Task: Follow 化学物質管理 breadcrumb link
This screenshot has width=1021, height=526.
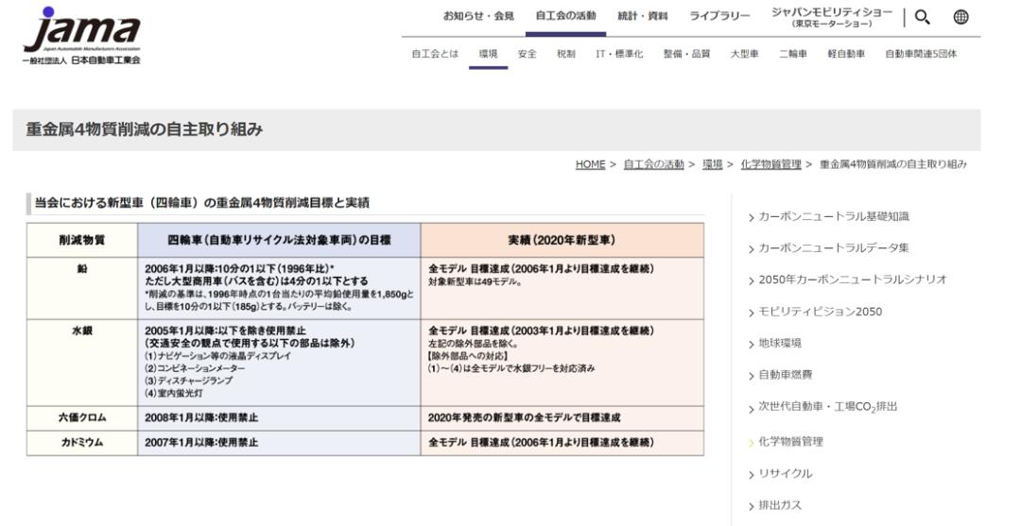Action: click(771, 164)
